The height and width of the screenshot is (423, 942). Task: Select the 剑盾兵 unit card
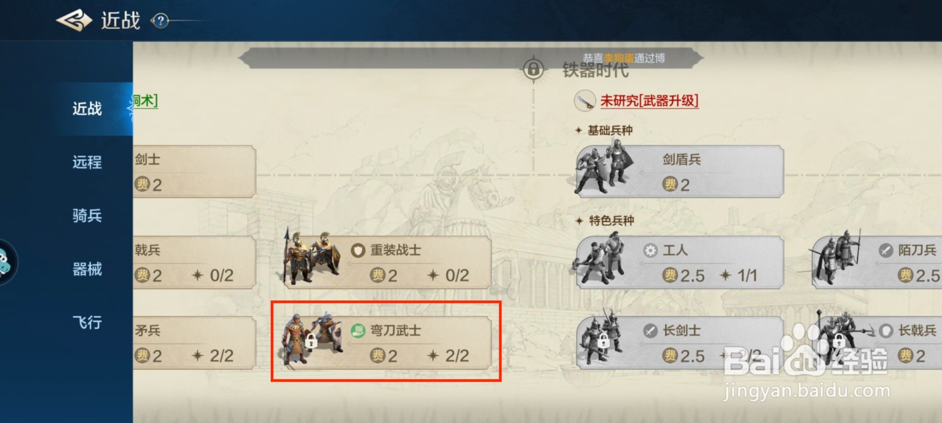click(x=679, y=171)
